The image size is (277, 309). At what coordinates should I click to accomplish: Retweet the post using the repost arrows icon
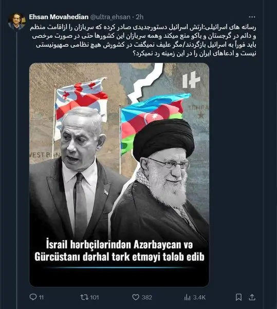84,297
